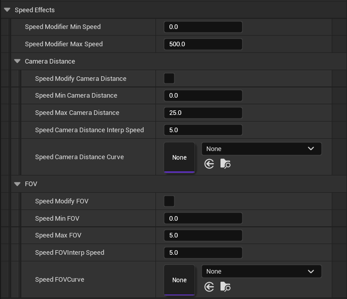Edit Speed Modifier Max Speed 500.0 field

[203, 44]
